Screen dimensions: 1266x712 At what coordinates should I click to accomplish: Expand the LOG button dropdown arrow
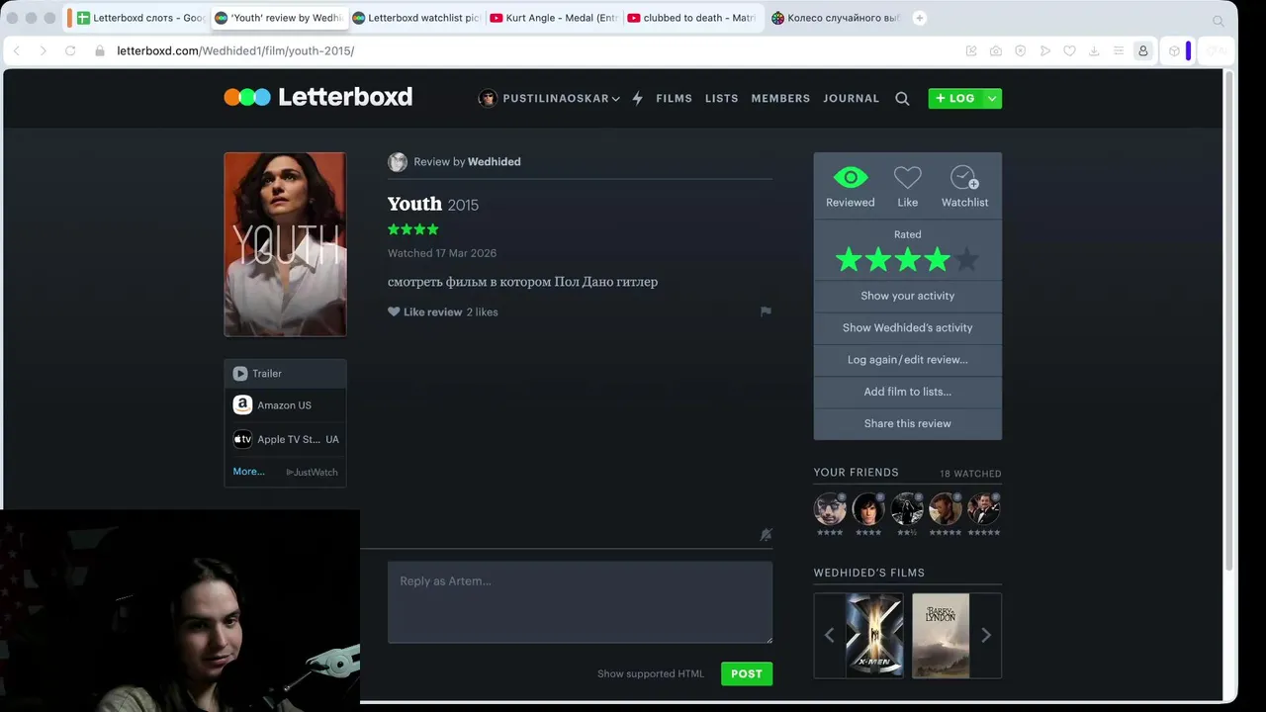991,98
